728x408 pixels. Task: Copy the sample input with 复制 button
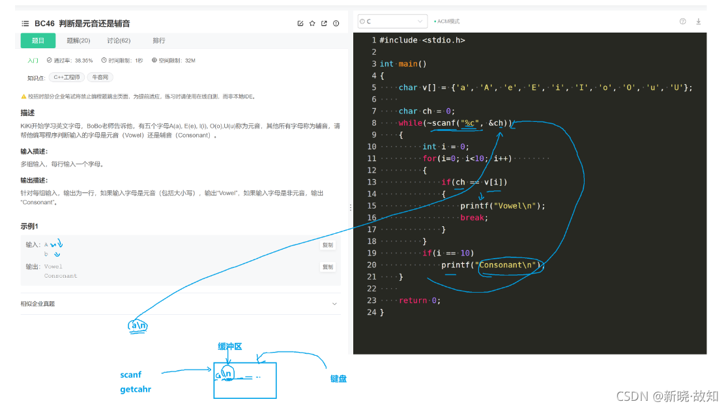pyautogui.click(x=328, y=245)
